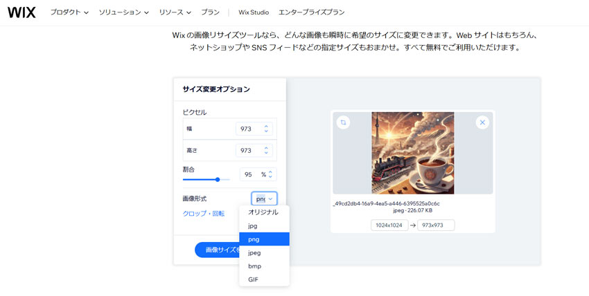
Task: Adjust the percentage (割合) stepper arrows
Action: tap(270, 174)
